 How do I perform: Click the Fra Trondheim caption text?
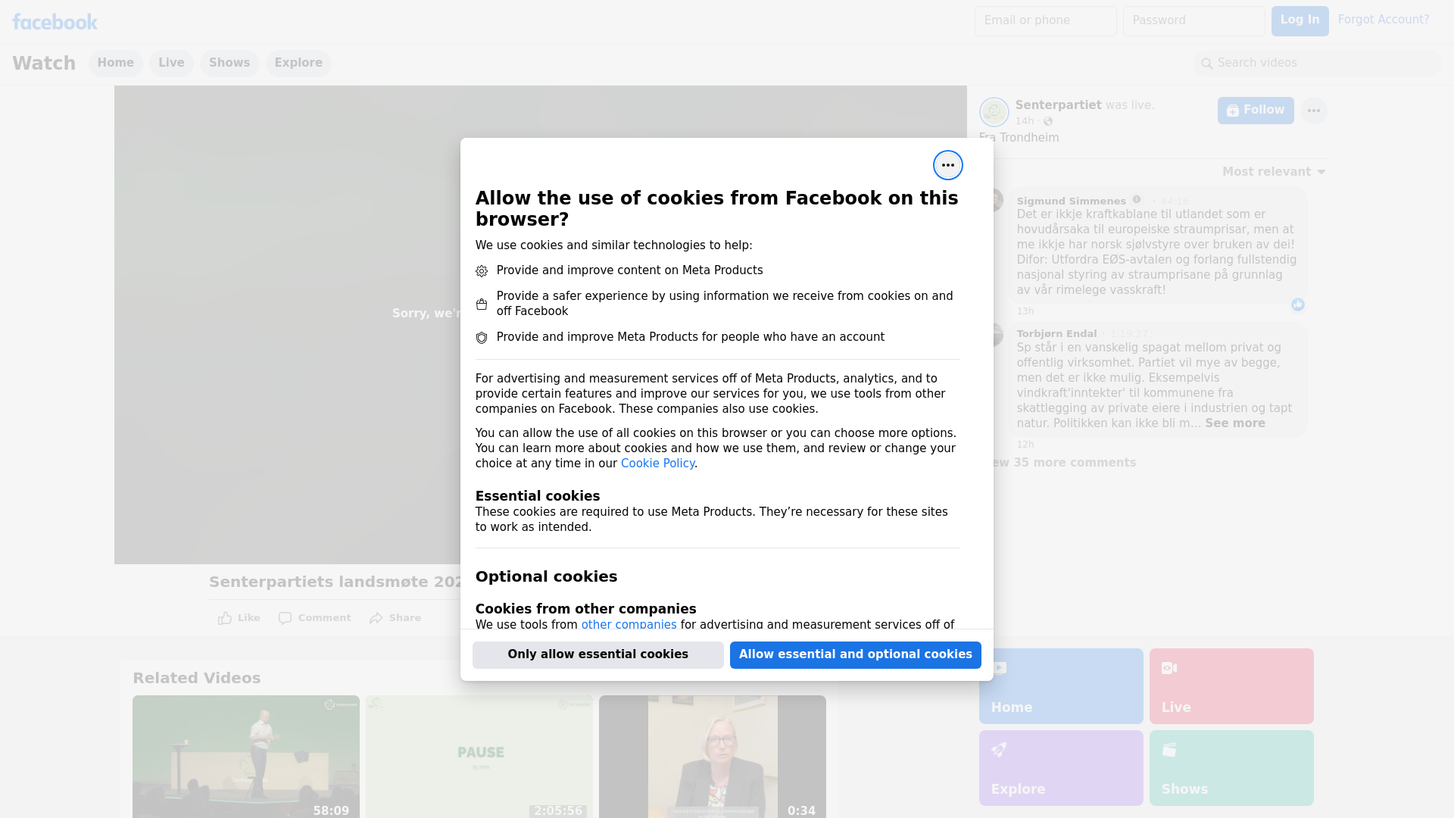coord(1019,138)
